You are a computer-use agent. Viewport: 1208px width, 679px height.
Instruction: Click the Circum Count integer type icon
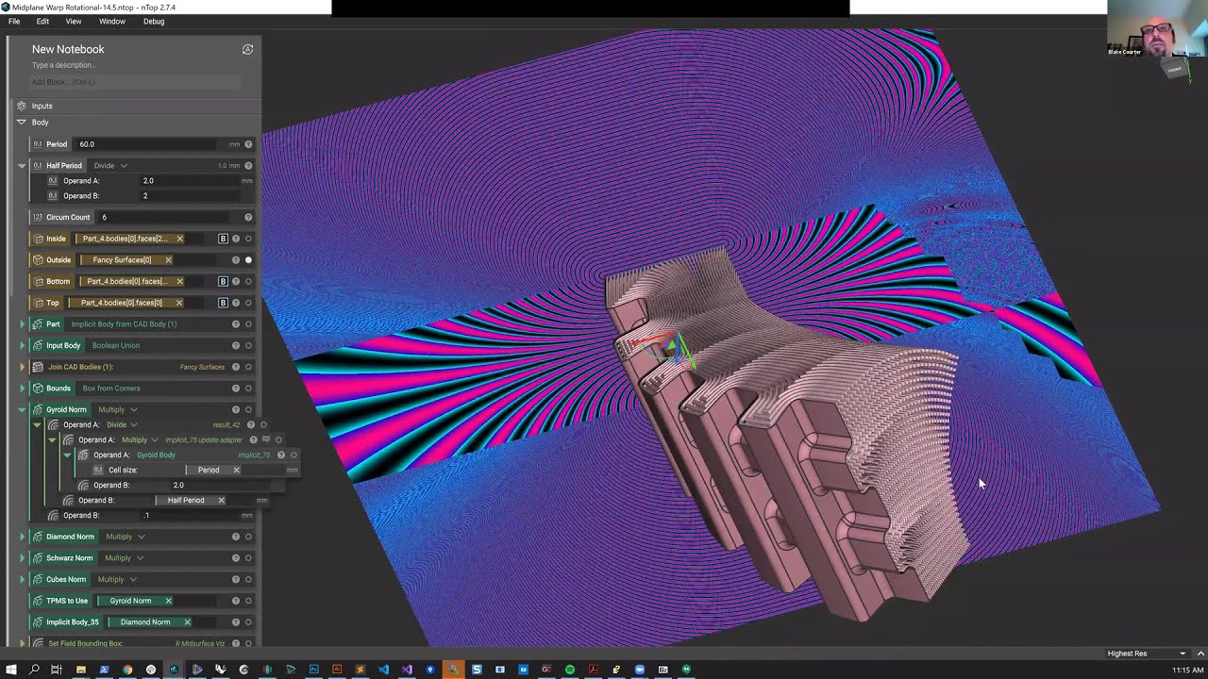[38, 217]
